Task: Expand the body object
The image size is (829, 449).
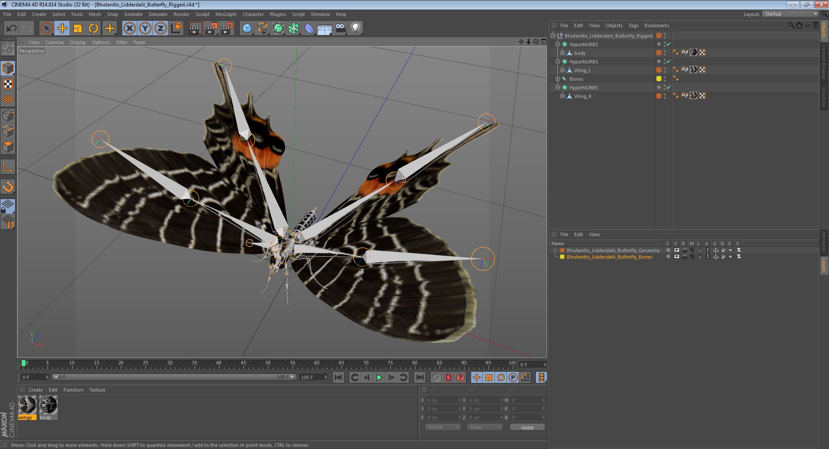Action: coord(562,53)
